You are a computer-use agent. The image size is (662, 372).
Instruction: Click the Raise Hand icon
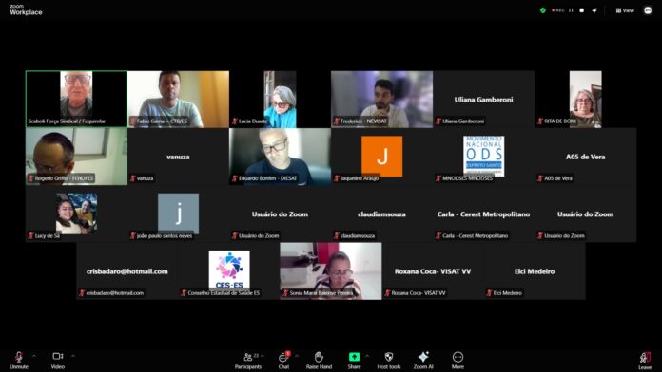point(319,357)
